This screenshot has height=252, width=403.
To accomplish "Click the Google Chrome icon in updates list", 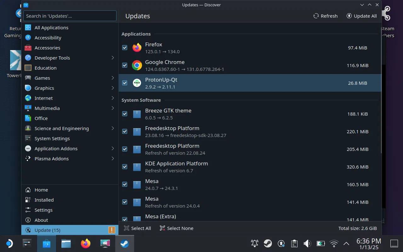I will pyautogui.click(x=137, y=66).
